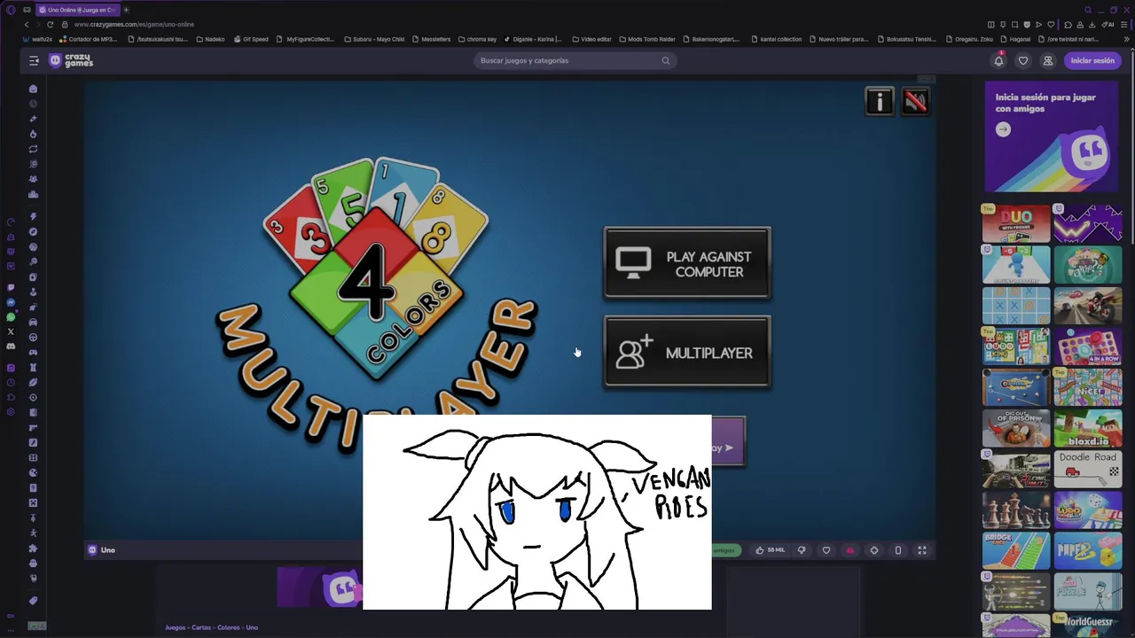Open the friends icon in header
1135x638 pixels.
[1048, 60]
